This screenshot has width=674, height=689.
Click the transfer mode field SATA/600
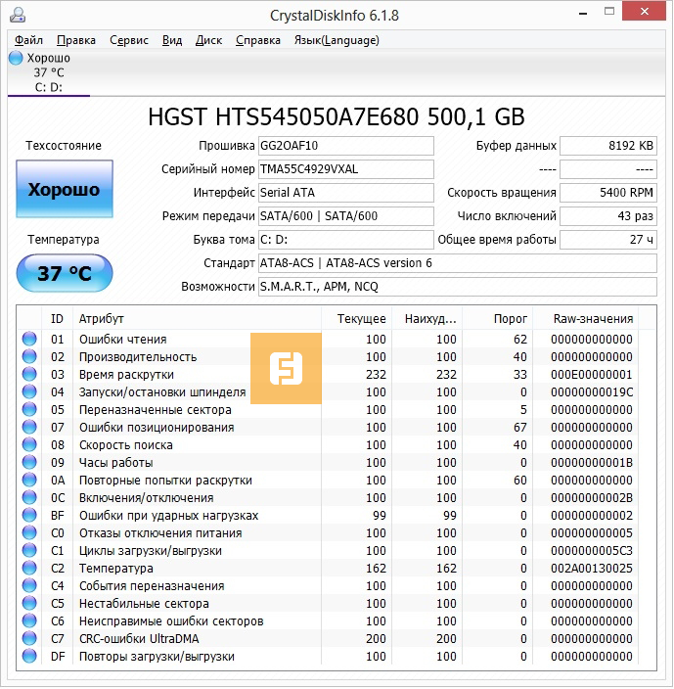[x=346, y=215]
